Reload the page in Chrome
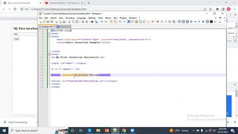This screenshot has width=238, height=134. pyautogui.click(x=15, y=9)
